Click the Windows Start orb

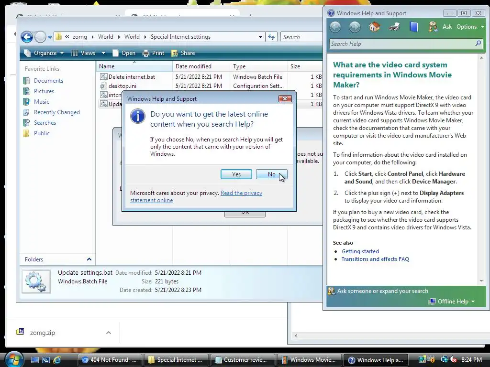coord(13,359)
